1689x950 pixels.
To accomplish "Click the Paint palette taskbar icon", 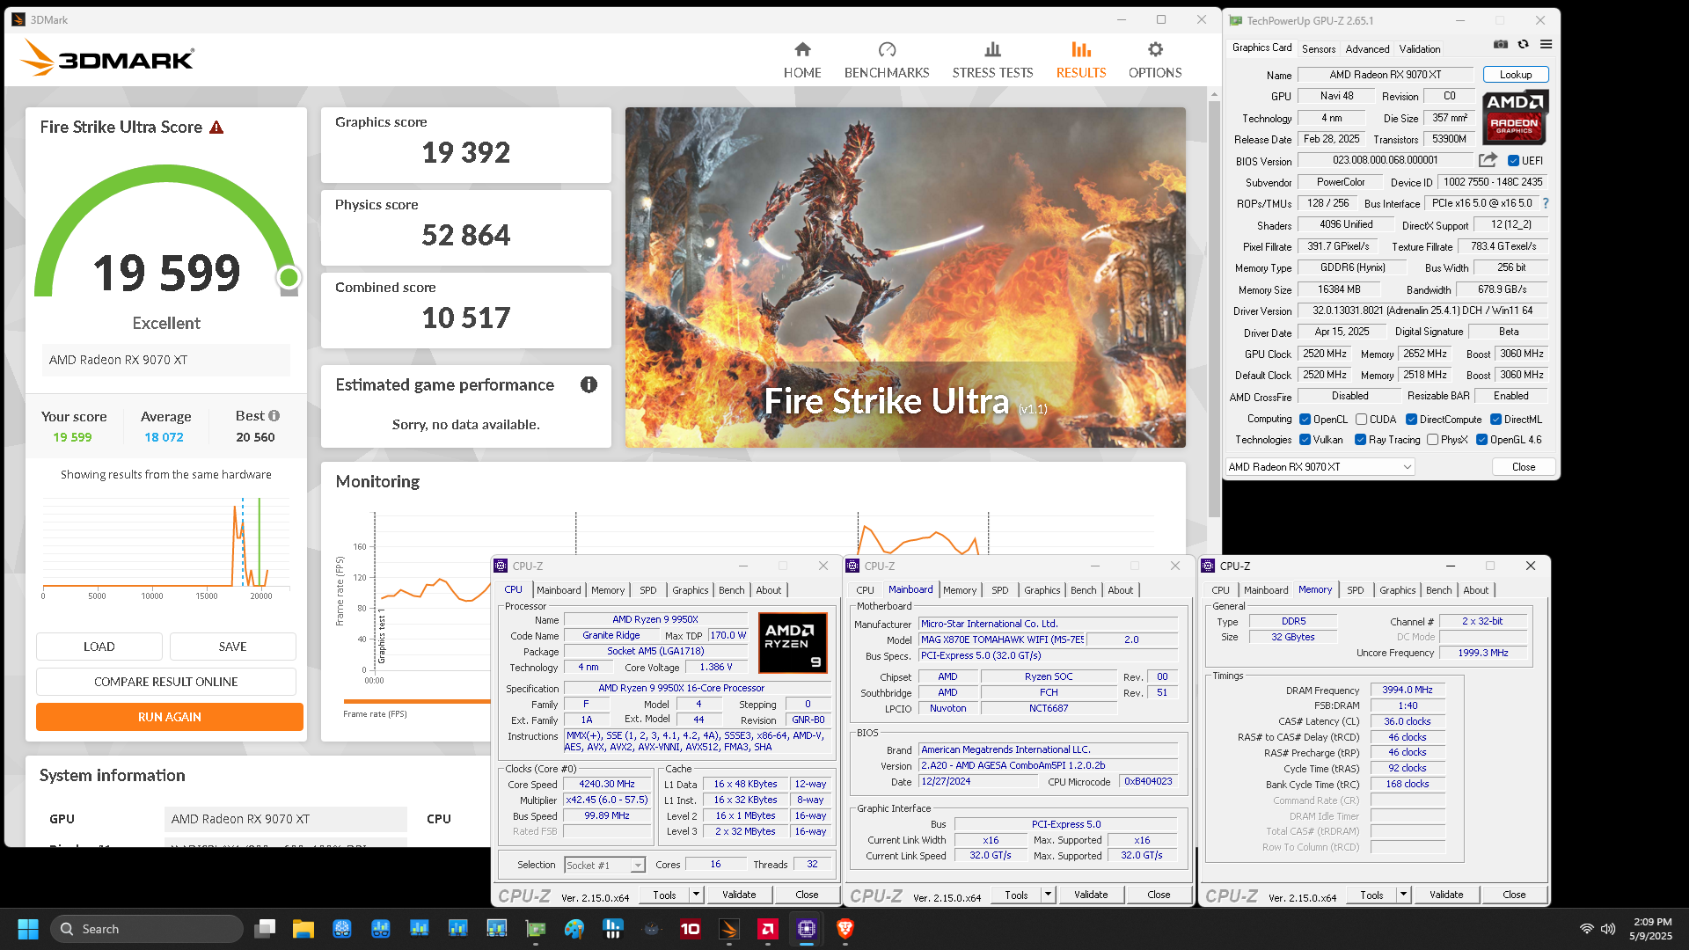I will click(574, 929).
